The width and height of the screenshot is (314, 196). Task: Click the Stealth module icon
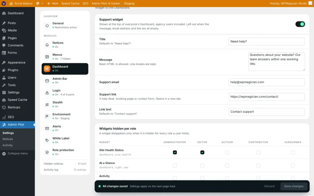pyautogui.click(x=47, y=105)
